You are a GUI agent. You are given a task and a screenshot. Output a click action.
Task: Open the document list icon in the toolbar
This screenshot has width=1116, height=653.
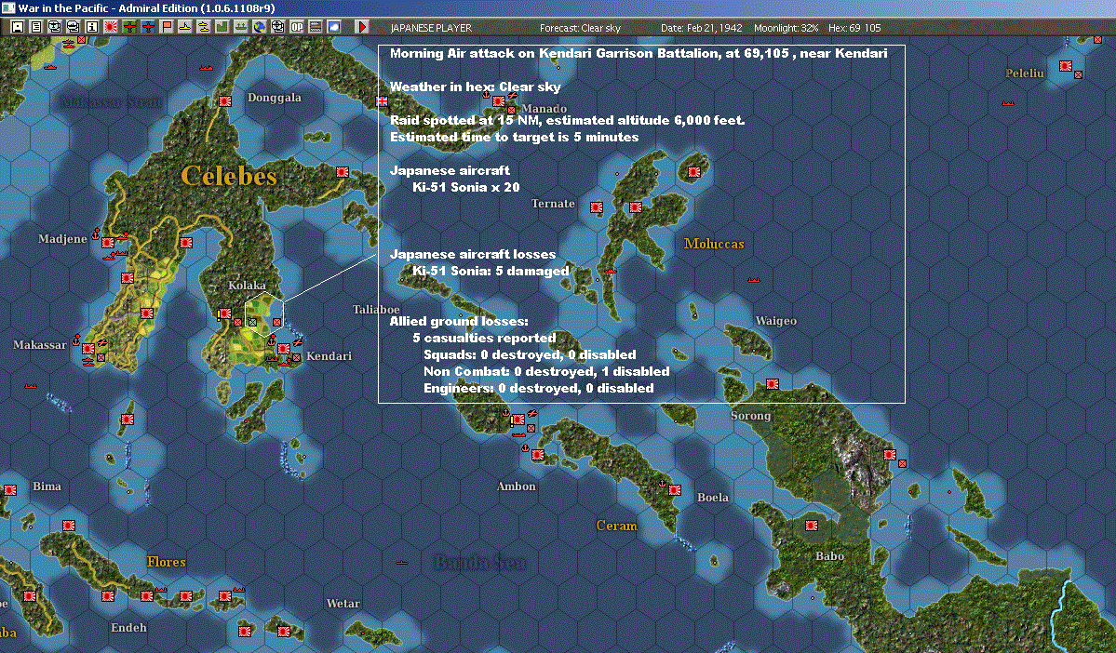[x=36, y=27]
